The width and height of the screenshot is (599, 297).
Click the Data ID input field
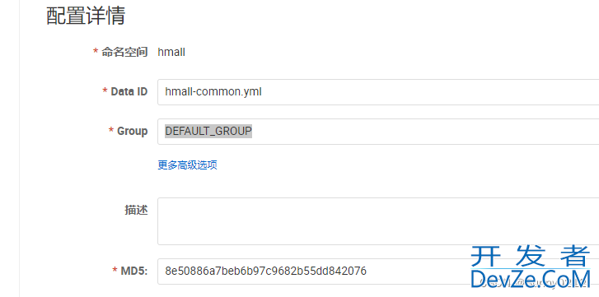point(378,92)
